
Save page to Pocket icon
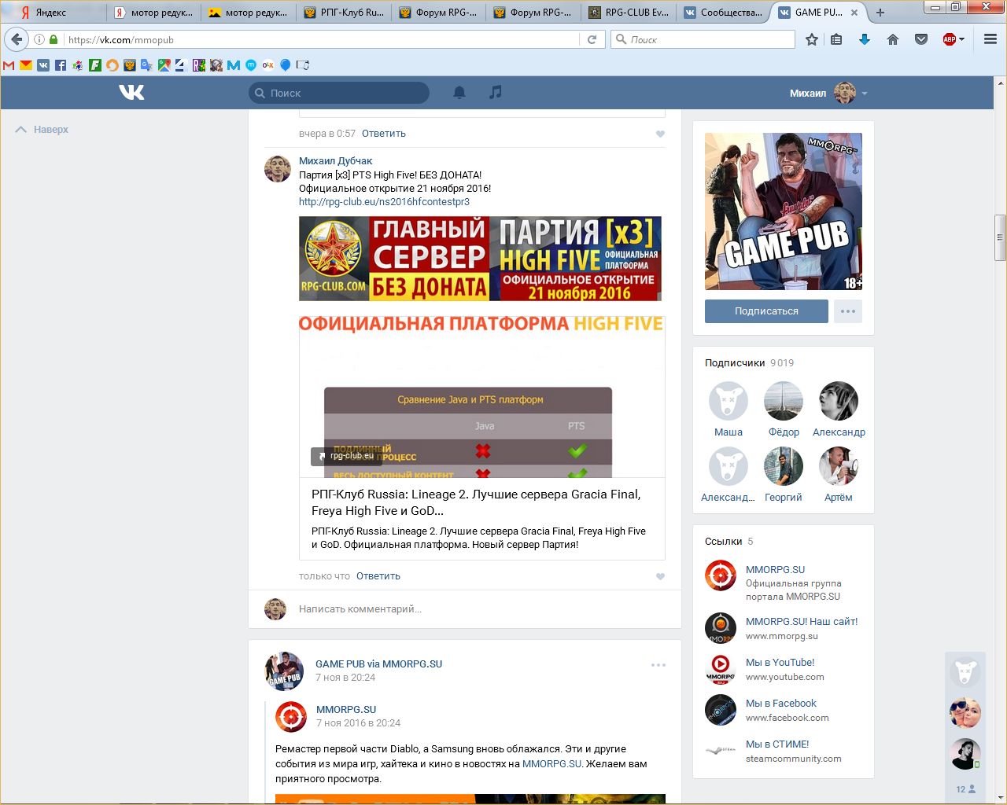pos(921,39)
